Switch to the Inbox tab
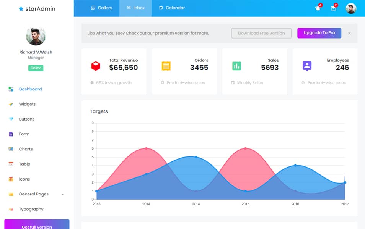Image resolution: width=365 pixels, height=229 pixels. tap(135, 7)
